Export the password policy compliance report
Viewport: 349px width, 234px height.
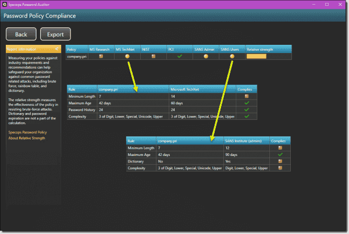pyautogui.click(x=55, y=34)
